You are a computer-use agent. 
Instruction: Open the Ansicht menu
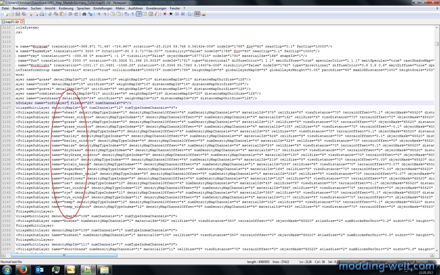50,8
